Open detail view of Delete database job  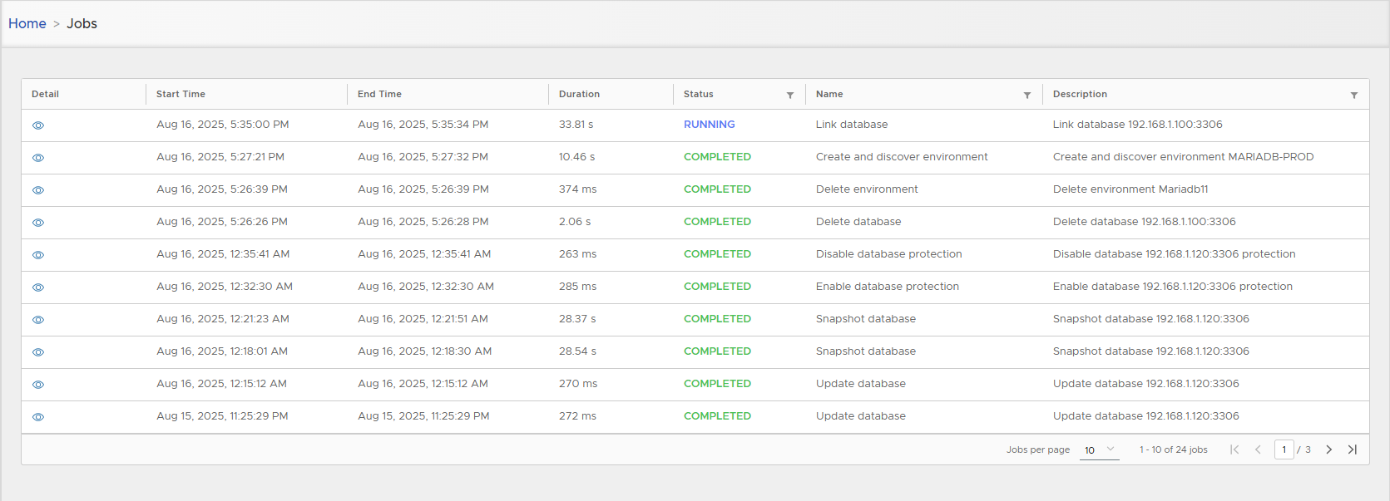38,223
